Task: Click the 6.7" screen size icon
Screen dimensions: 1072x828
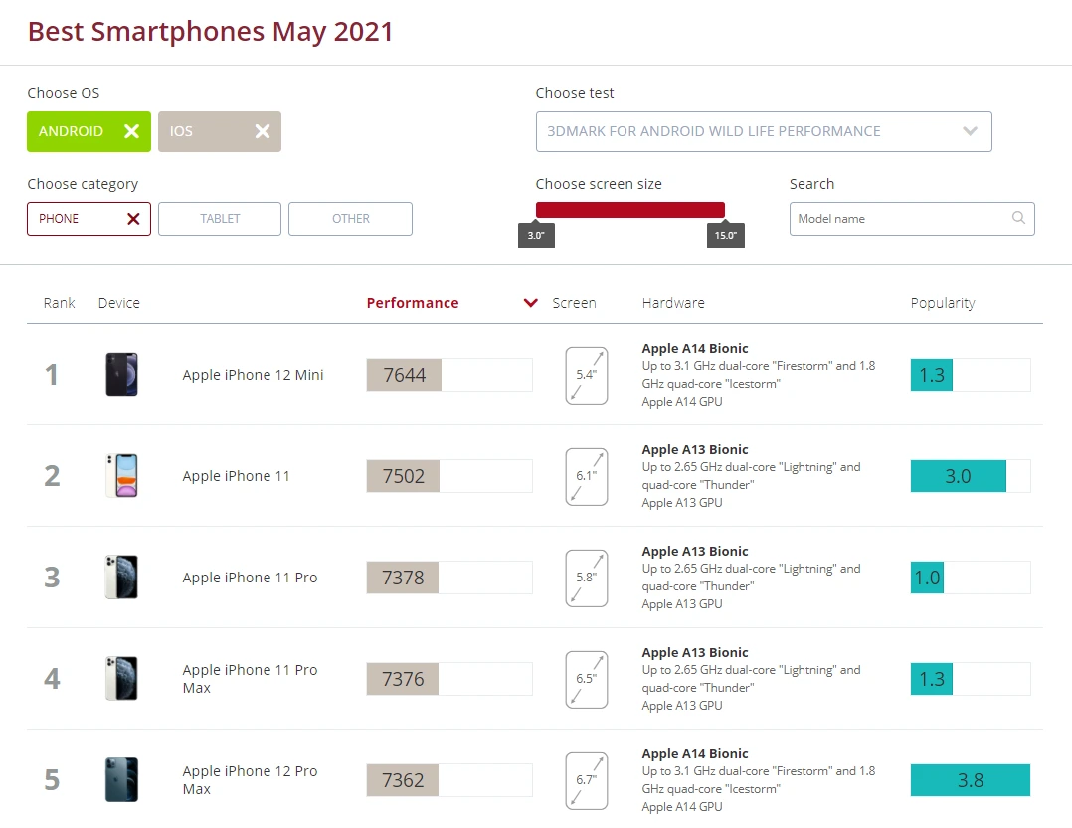Action: pyautogui.click(x=587, y=780)
